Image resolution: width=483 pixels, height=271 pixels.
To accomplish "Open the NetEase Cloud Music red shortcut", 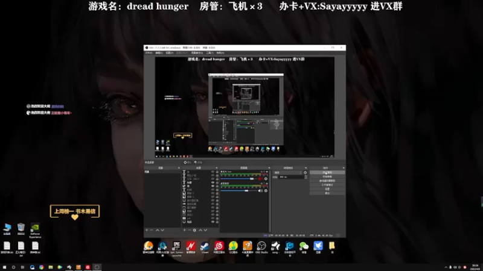I will [219, 248].
